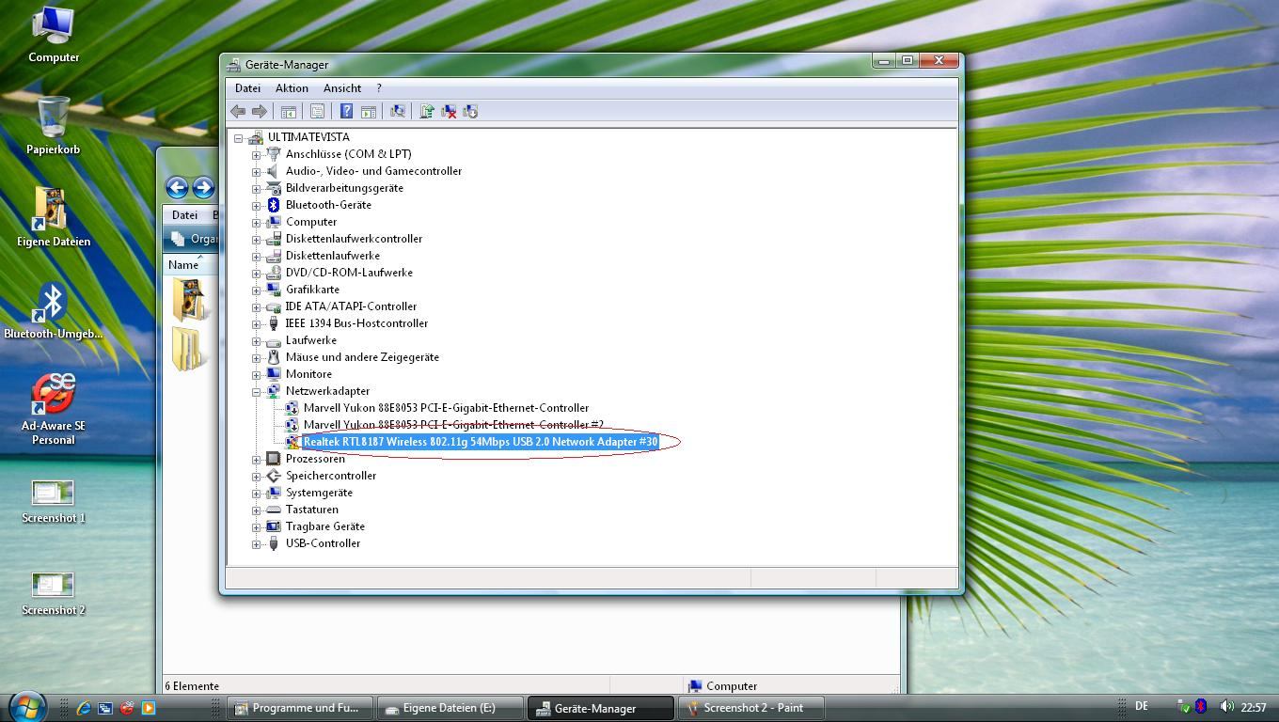Viewport: 1279px width, 722px height.
Task: Click the Disable device toolbar icon
Action: (x=470, y=111)
